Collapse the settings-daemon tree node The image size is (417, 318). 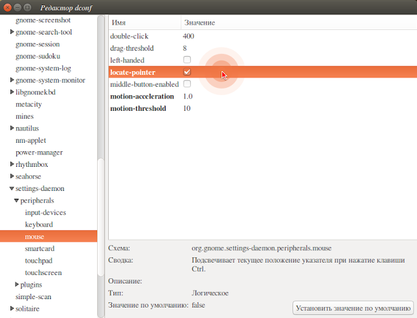pos(12,188)
